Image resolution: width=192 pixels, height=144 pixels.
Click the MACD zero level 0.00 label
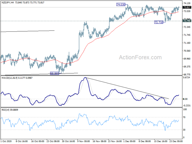tap(185, 99)
